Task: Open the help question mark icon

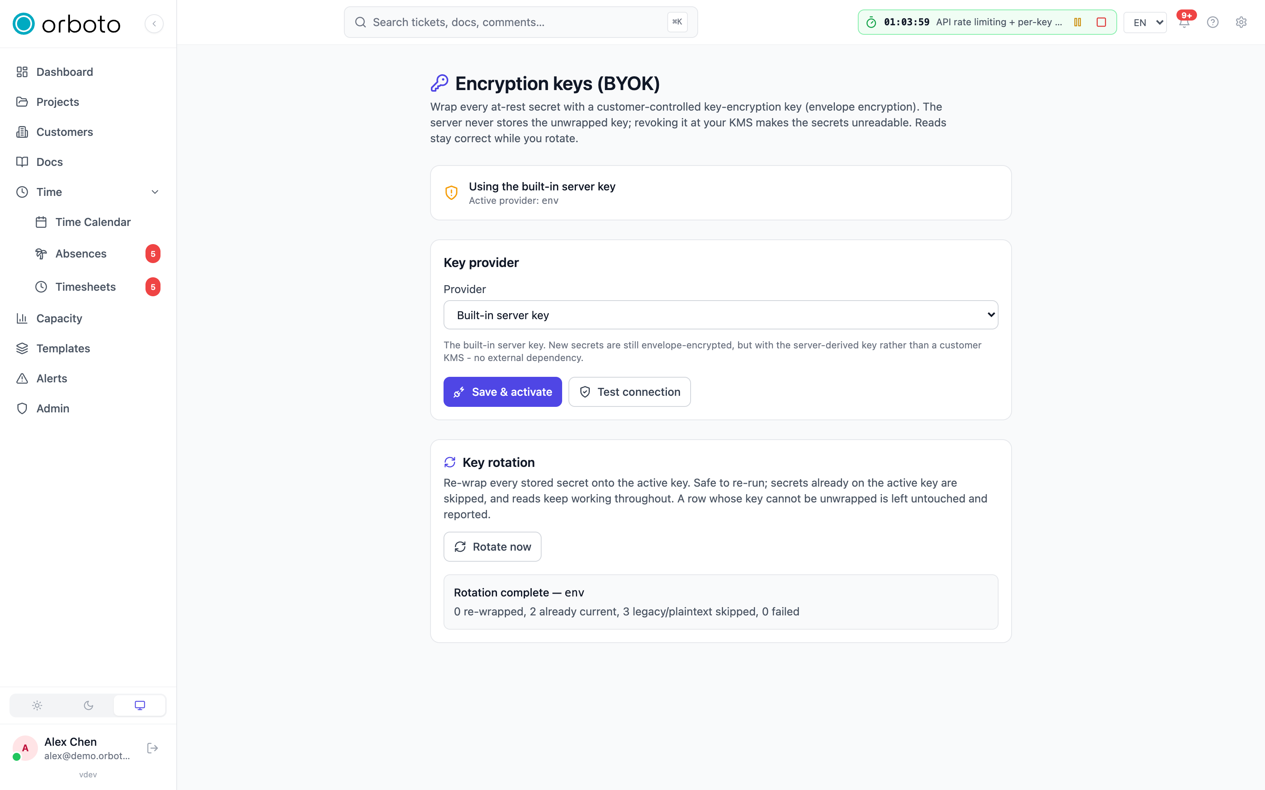Action: click(x=1212, y=23)
